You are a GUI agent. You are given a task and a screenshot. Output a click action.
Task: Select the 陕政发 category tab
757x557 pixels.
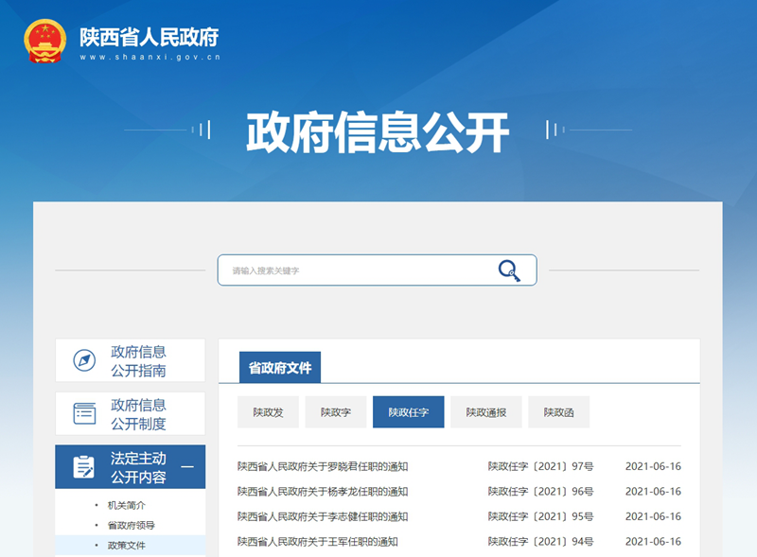click(268, 412)
